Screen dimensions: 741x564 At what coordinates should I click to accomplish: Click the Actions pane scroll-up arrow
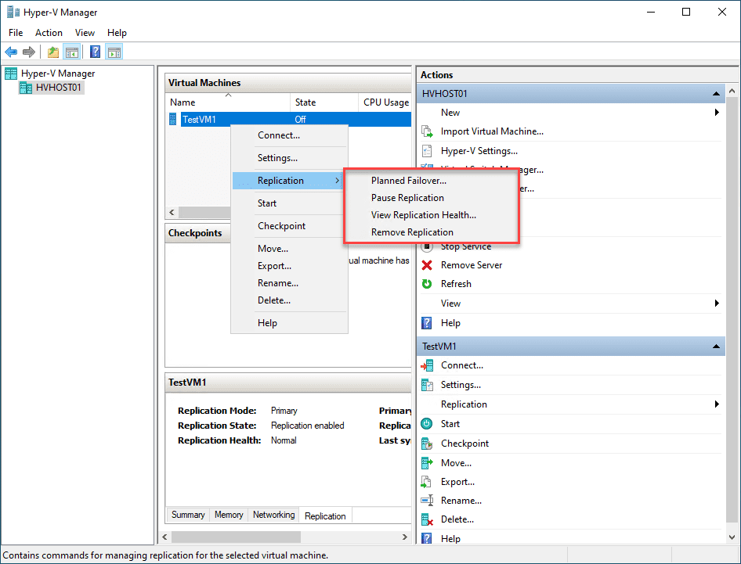point(732,91)
